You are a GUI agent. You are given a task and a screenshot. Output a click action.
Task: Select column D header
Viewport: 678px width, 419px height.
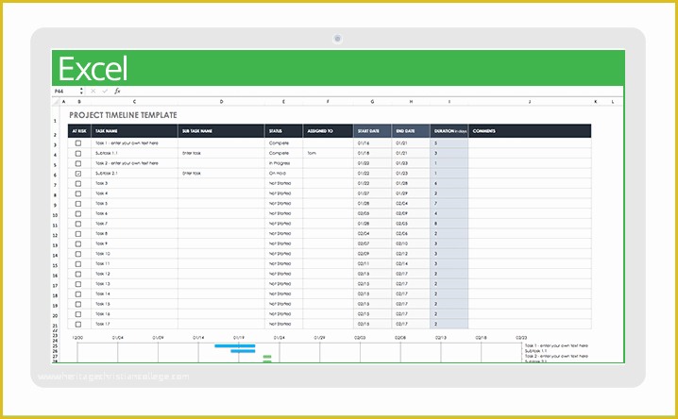(x=221, y=102)
